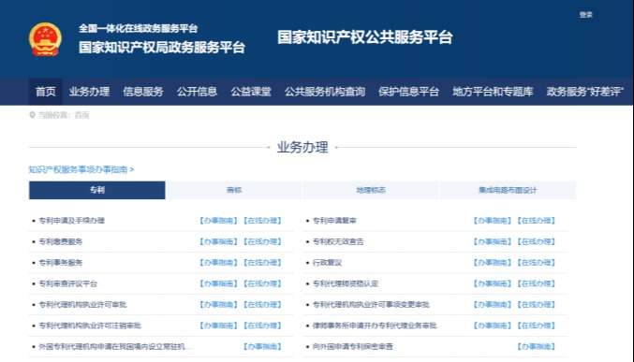Image resolution: width=634 pixels, height=362 pixels.
Task: Click the 专利审查评议平台 item text
Action: click(68, 283)
